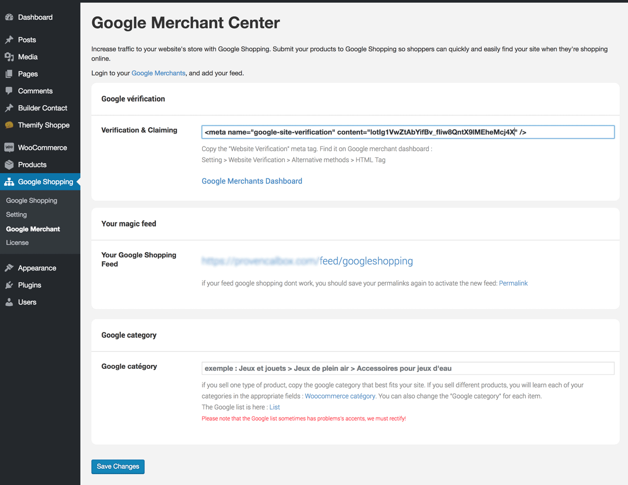
Task: Click the Comments speech bubble icon
Action: (9, 91)
